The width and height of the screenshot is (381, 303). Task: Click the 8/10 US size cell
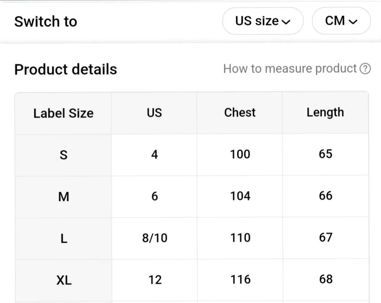154,238
